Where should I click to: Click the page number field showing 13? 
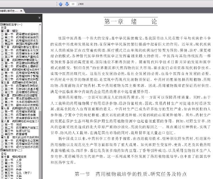pyautogui.click(x=73, y=4)
